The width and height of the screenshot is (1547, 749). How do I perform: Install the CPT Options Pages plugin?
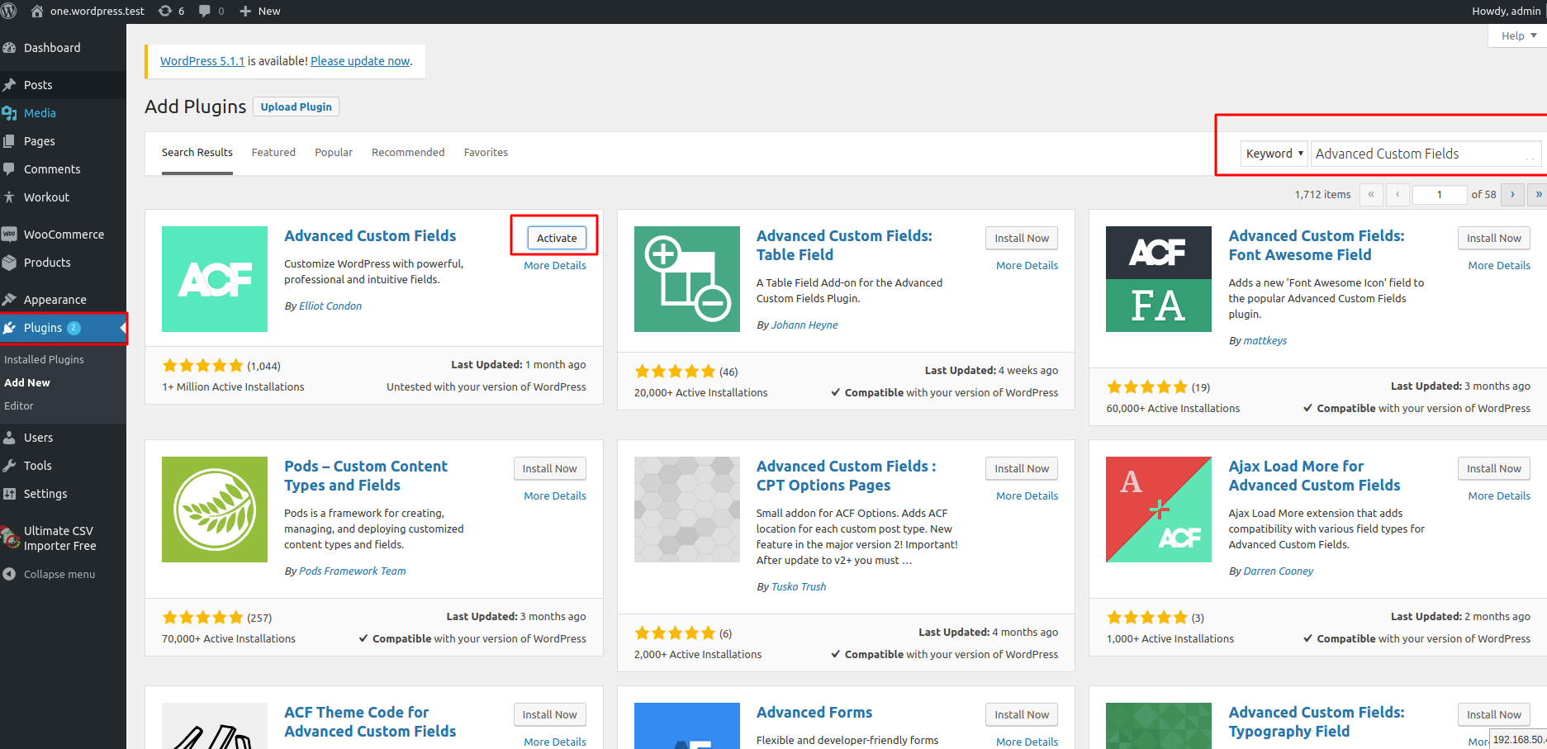pyautogui.click(x=1022, y=468)
